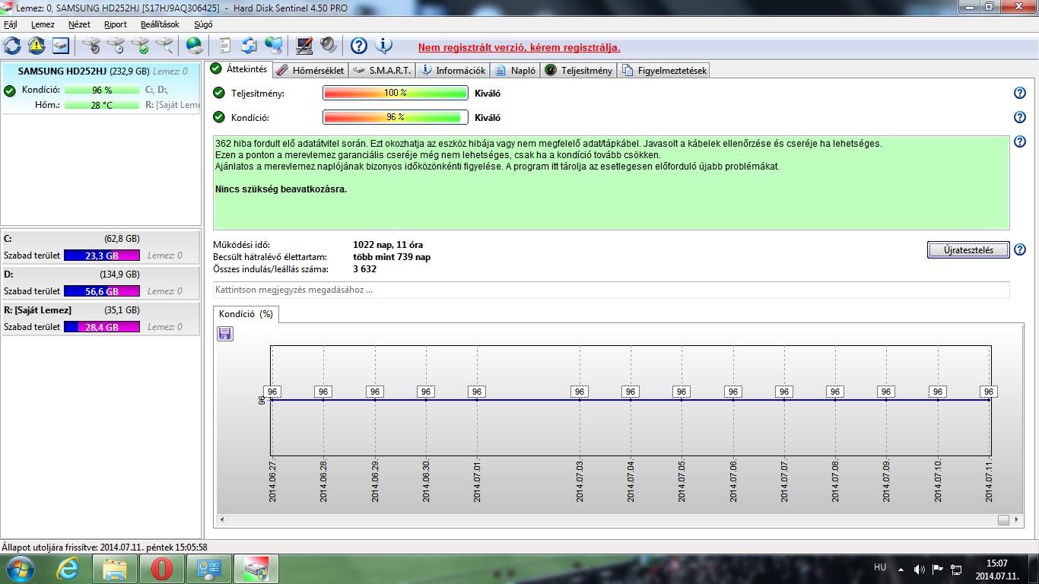Open the text report document icon
1039x584 pixels.
(x=225, y=46)
